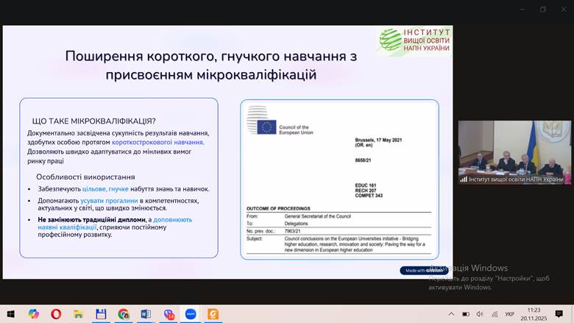
Task: Open the Windows notification center
Action: click(x=559, y=314)
